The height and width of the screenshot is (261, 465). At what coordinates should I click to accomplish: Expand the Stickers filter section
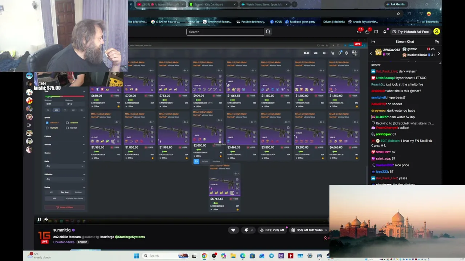[x=65, y=145]
